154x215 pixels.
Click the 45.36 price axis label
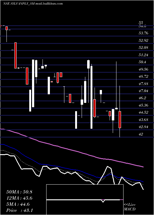click(144, 105)
